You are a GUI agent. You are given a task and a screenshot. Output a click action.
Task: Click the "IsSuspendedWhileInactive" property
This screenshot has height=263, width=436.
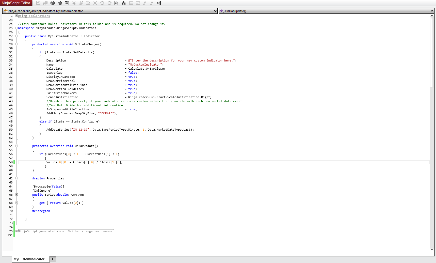pyautogui.click(x=68, y=109)
